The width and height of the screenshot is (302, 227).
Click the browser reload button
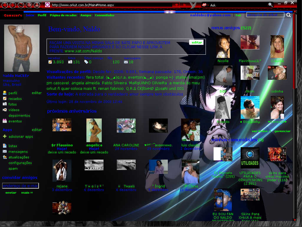[21, 5]
